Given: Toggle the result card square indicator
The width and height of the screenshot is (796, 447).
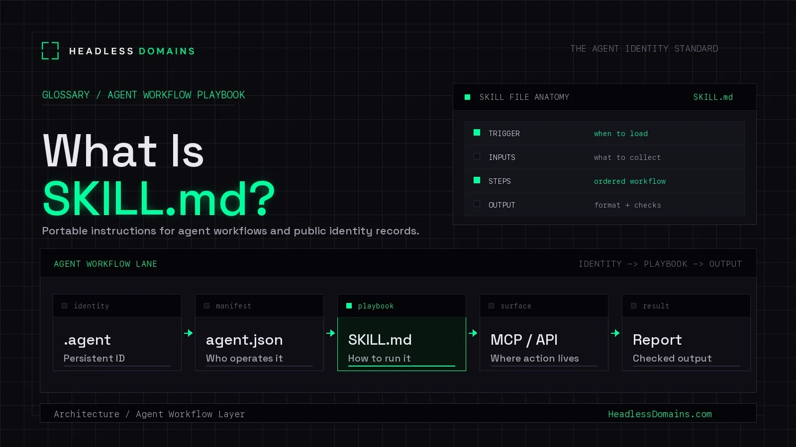Looking at the screenshot, I should (633, 306).
